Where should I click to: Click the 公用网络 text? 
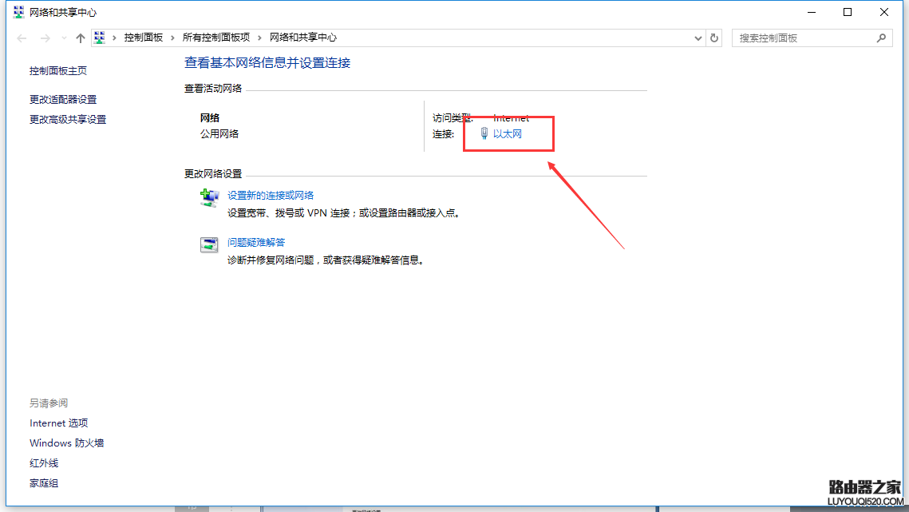click(x=219, y=133)
